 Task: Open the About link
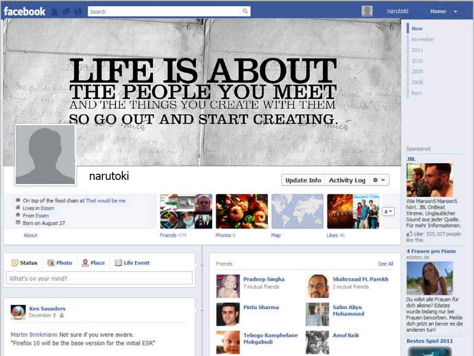coord(30,235)
